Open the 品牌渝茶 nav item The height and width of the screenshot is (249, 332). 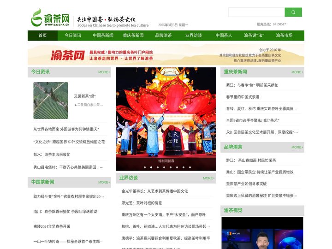pyautogui.click(x=163, y=36)
